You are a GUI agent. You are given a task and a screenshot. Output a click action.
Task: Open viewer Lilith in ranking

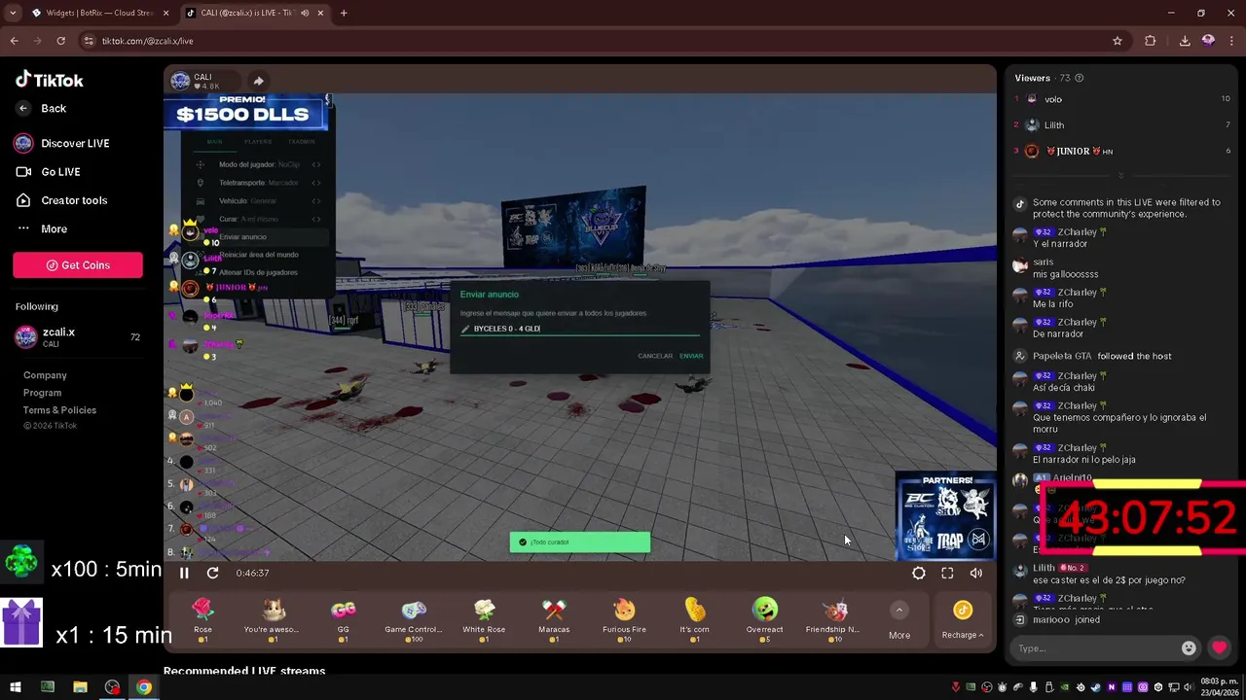1121,125
